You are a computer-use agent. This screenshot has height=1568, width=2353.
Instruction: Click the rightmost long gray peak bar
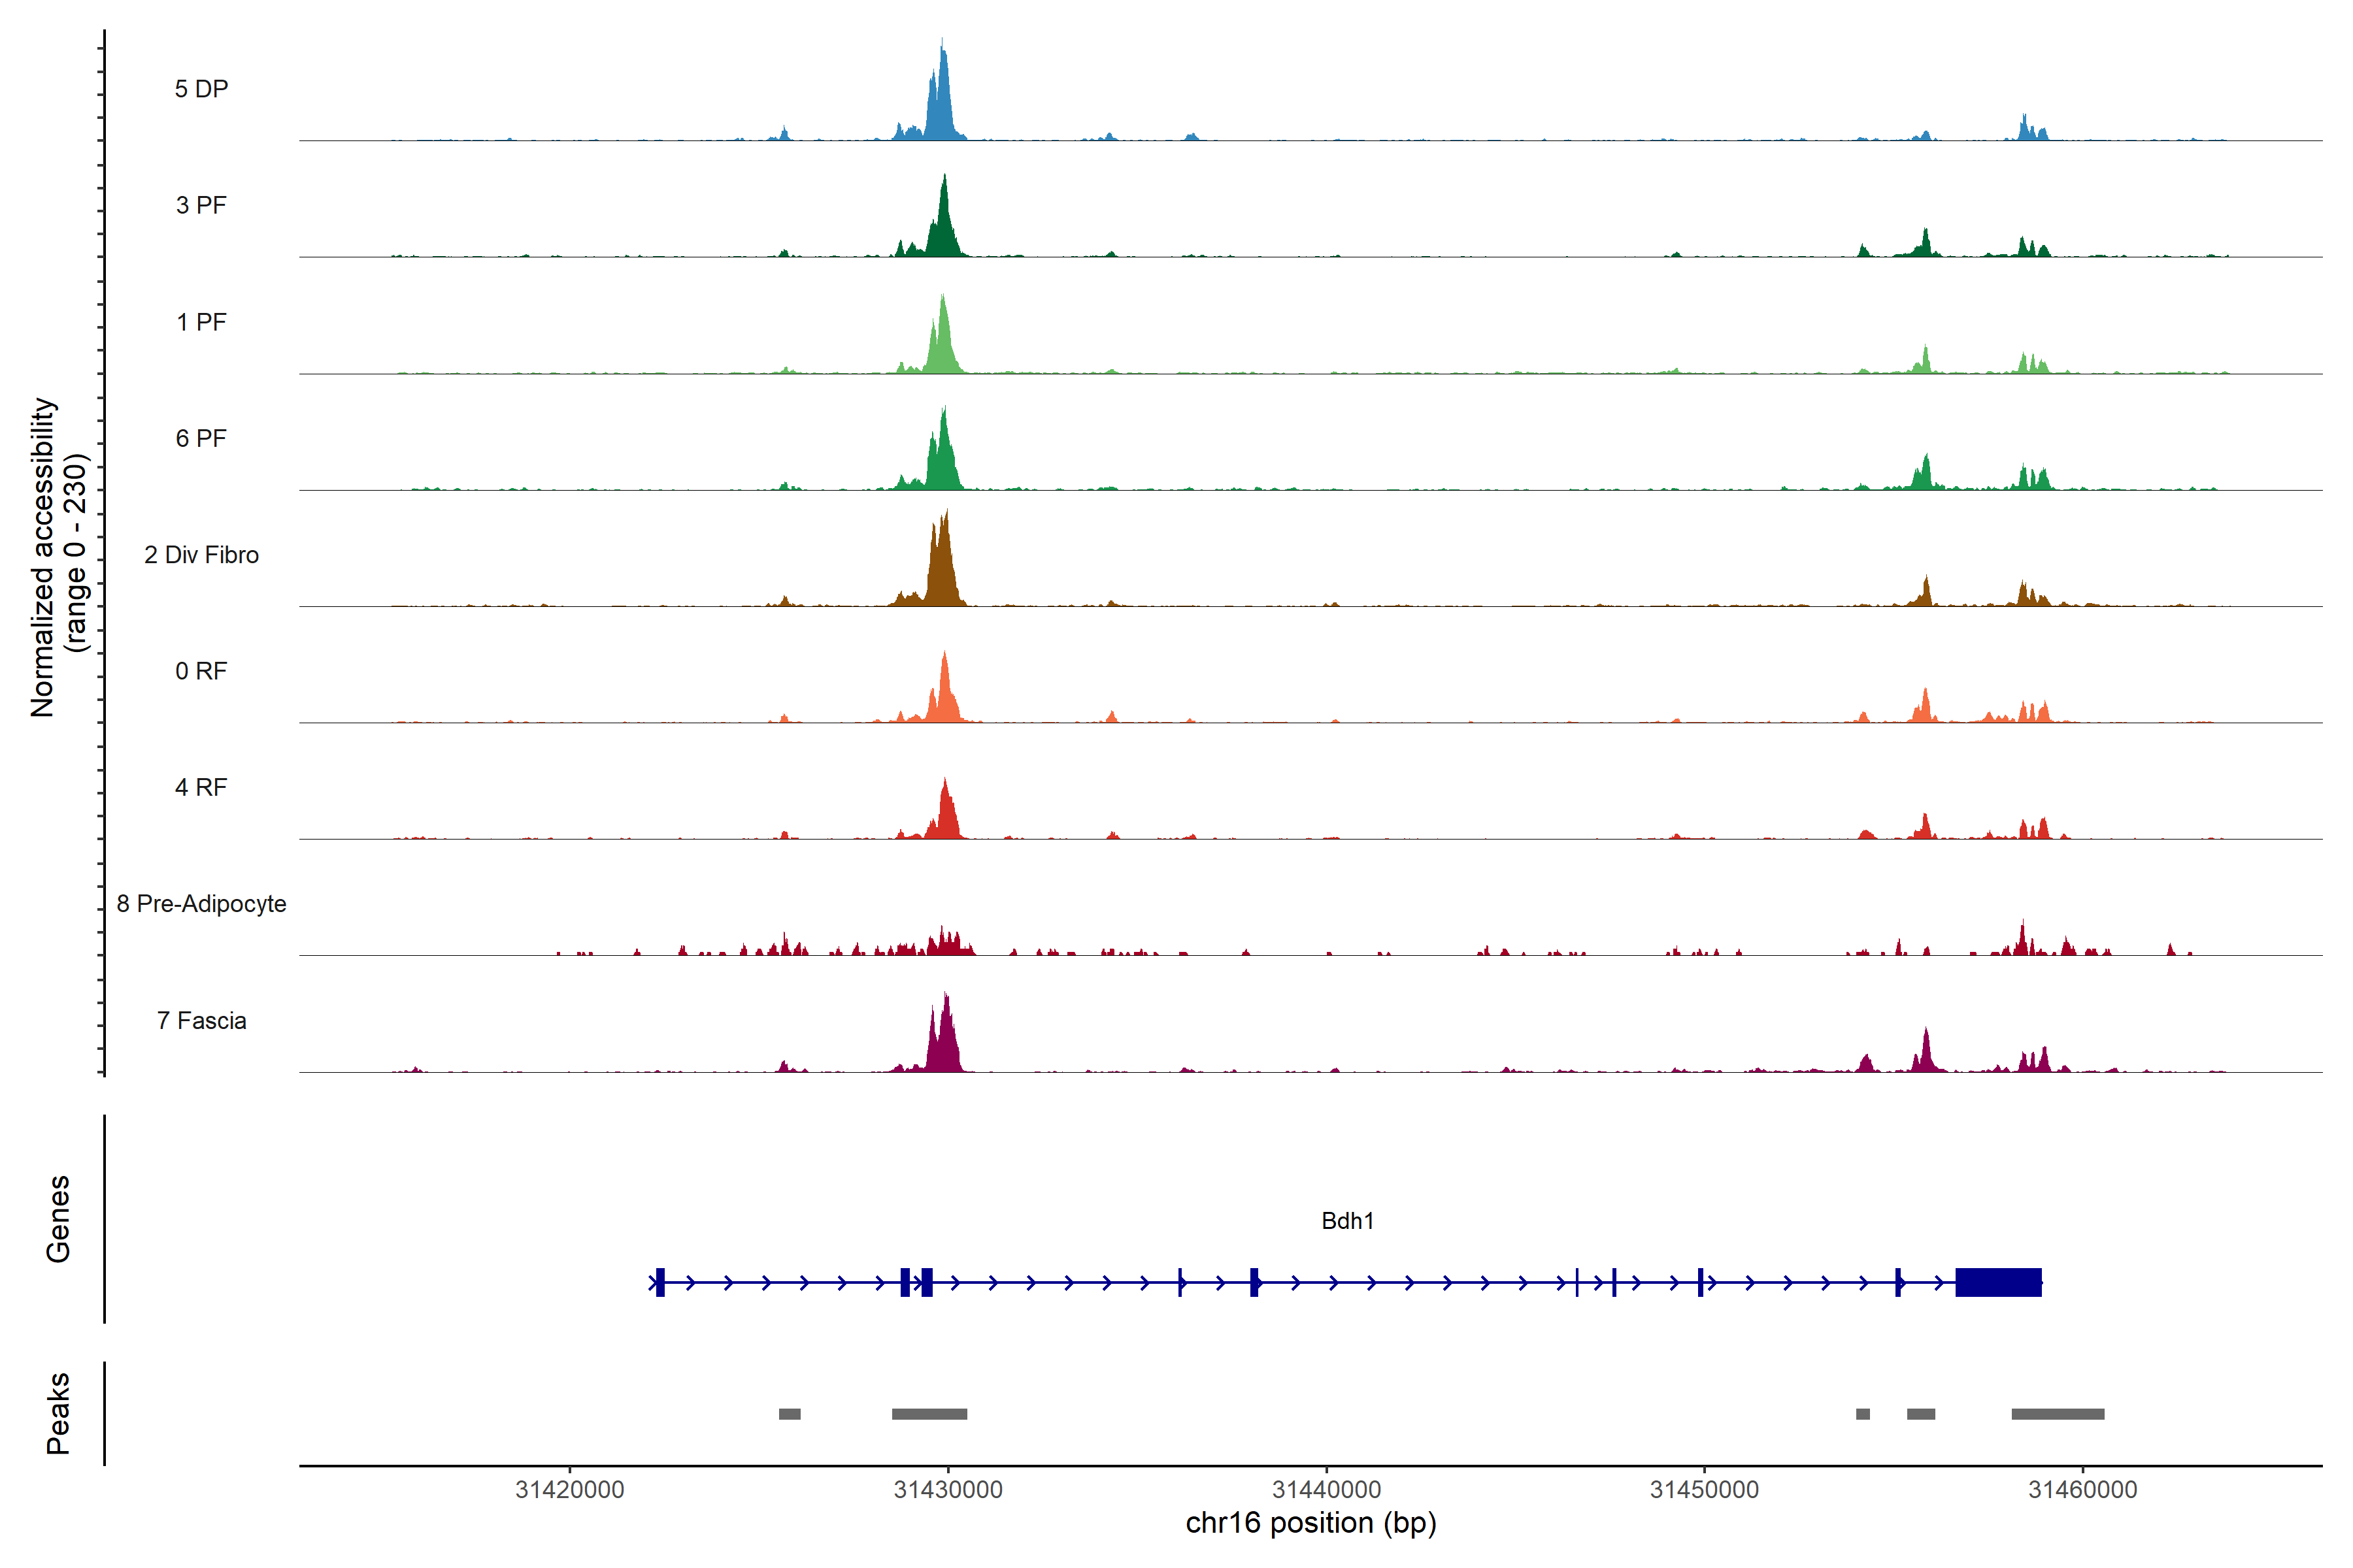2058,1414
